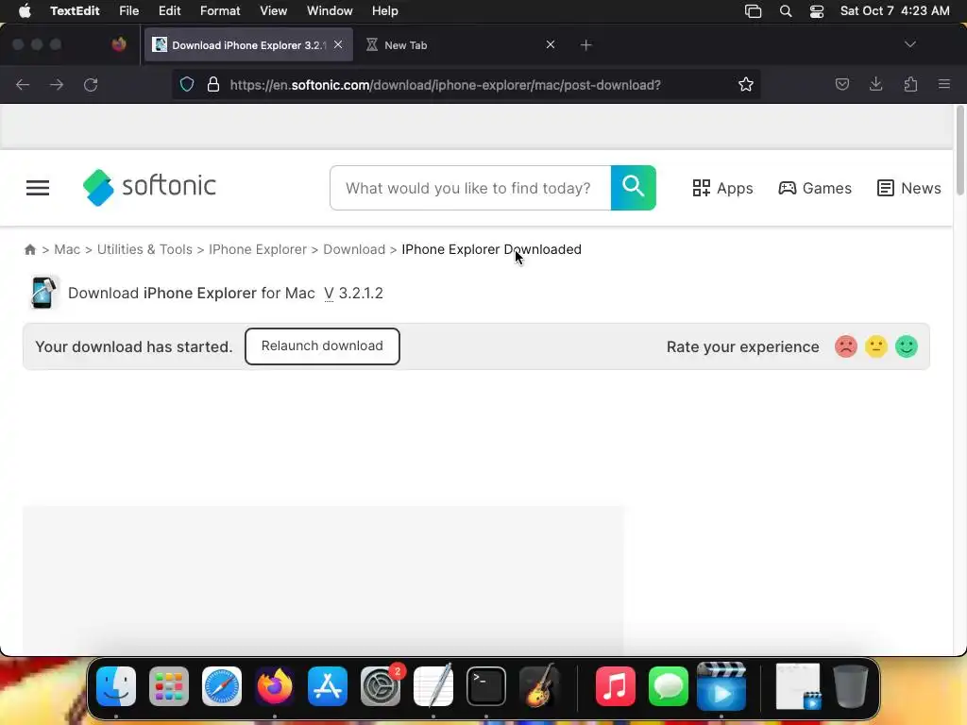Open Control Center from menu bar

click(x=817, y=11)
